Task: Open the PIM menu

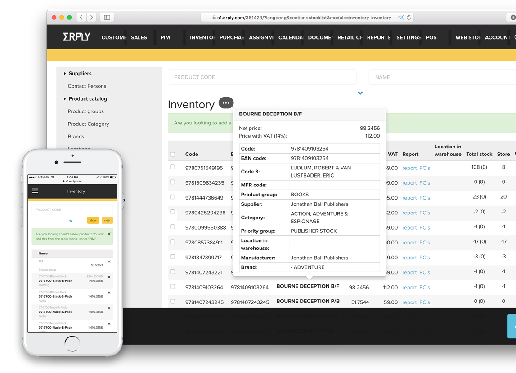Action: tap(165, 37)
